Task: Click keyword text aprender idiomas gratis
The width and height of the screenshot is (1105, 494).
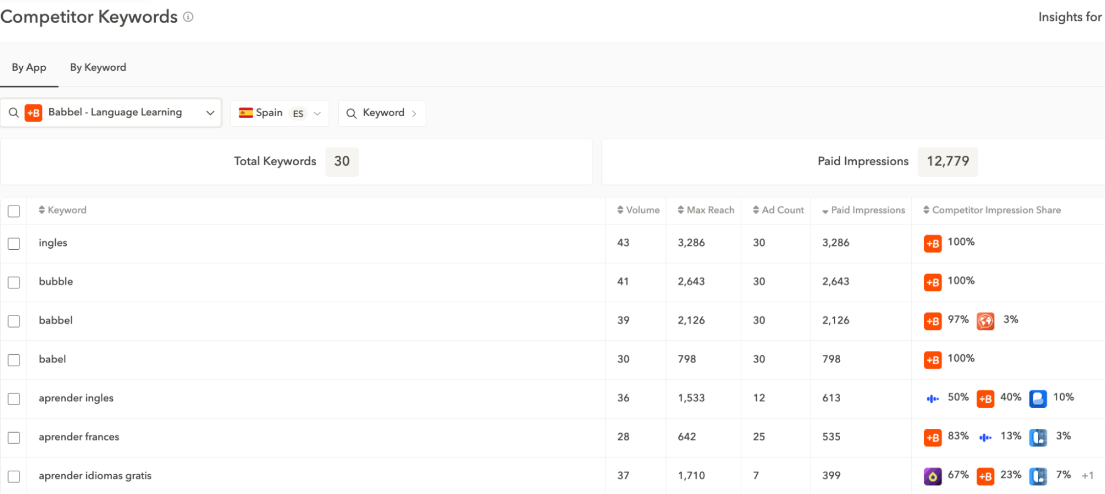Action: [95, 476]
